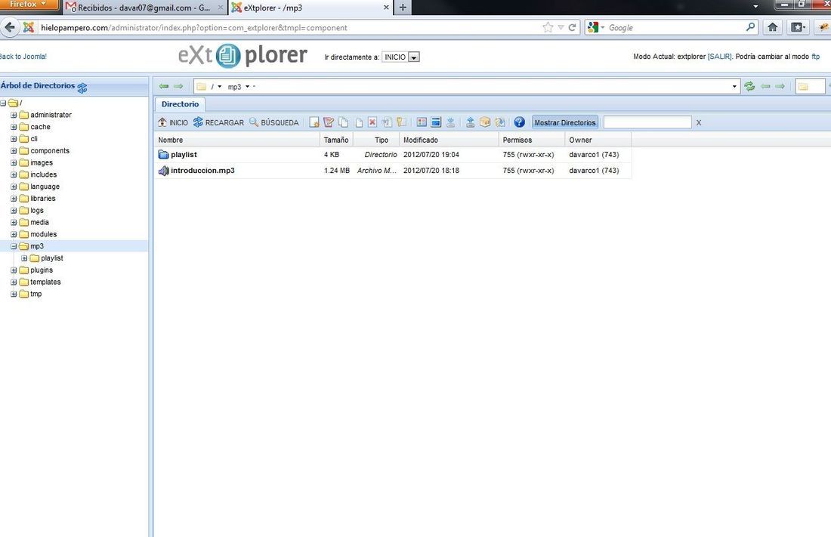Click the INICIO home toolbar button
831x537 pixels.
click(173, 122)
